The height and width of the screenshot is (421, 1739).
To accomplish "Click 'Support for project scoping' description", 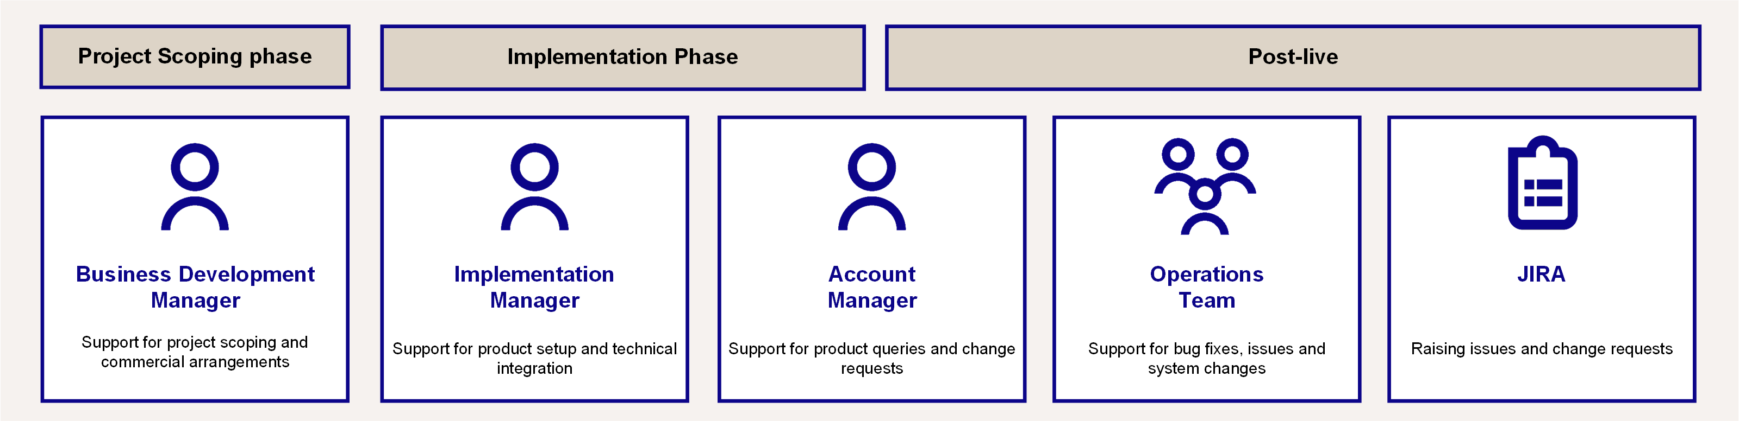I will 195,342.
